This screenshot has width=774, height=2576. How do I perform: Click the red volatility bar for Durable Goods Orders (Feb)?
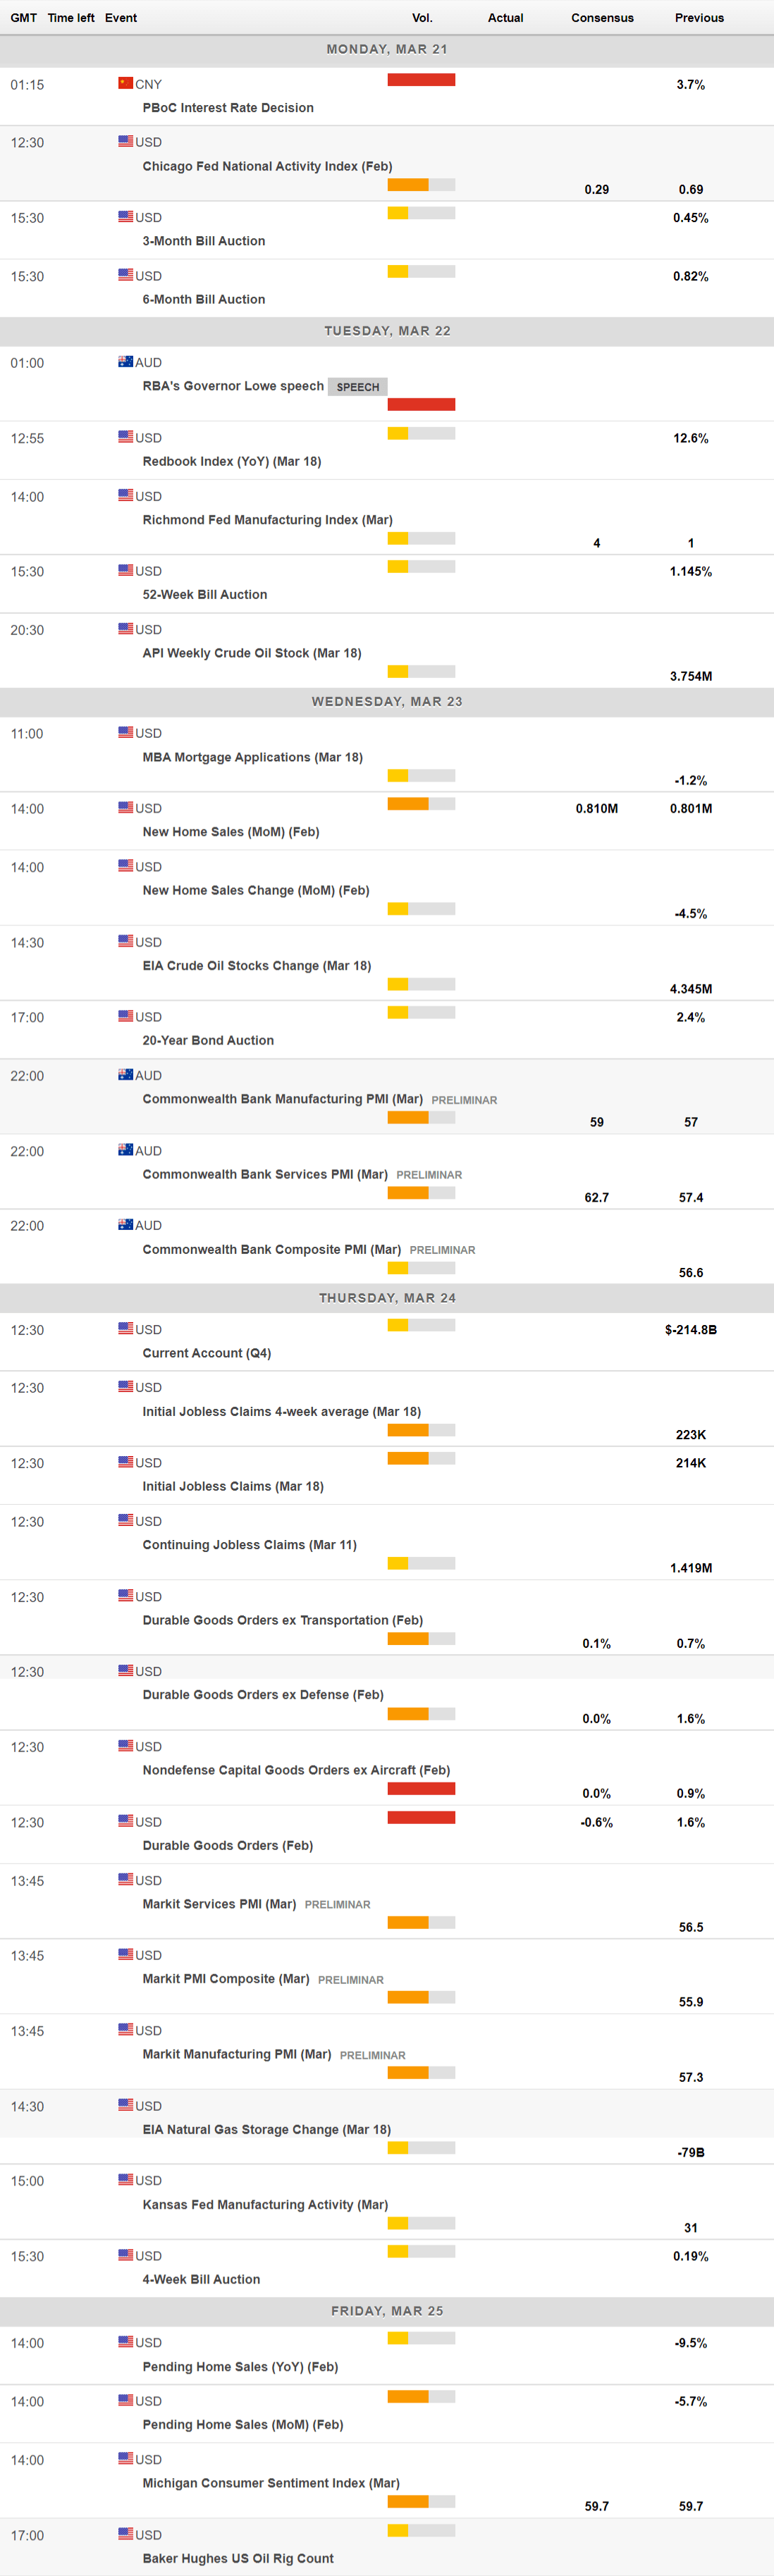coord(421,1817)
